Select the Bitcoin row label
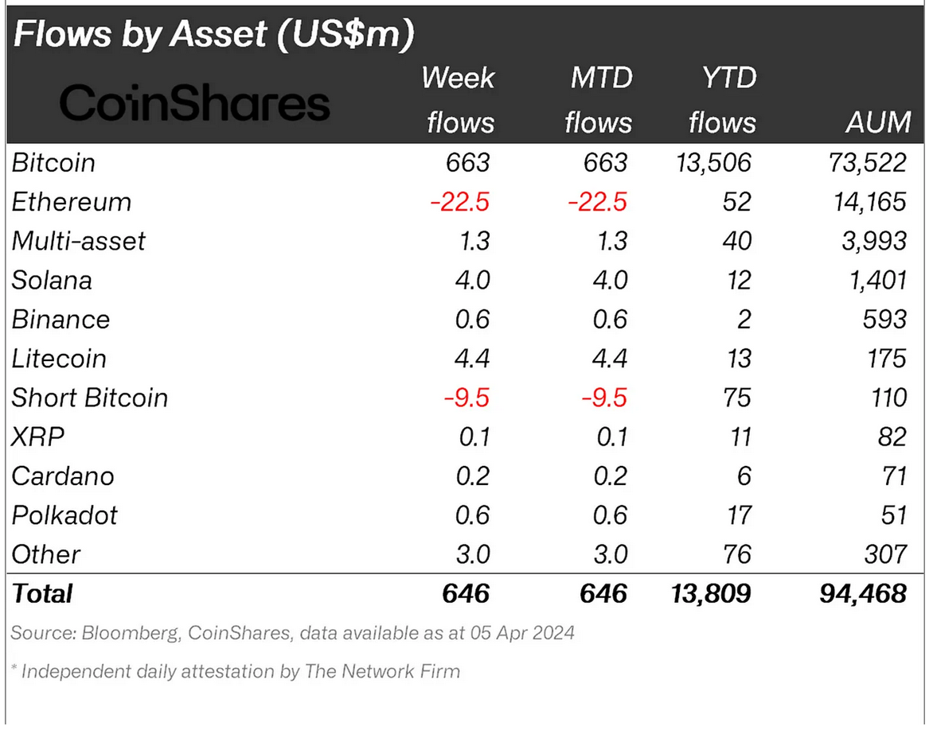The image size is (933, 730). point(53,163)
